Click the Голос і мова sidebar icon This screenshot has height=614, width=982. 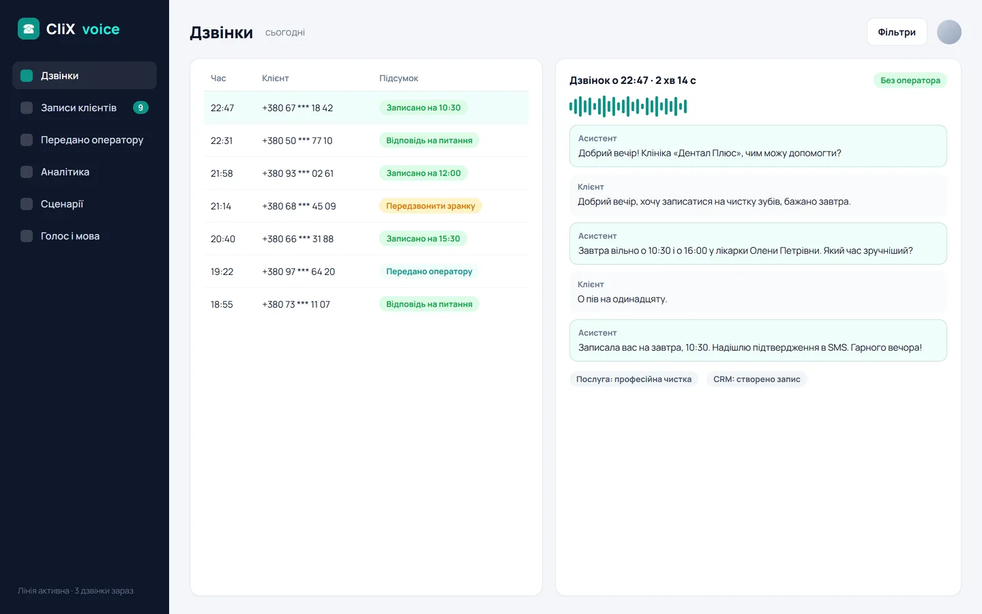(x=27, y=236)
